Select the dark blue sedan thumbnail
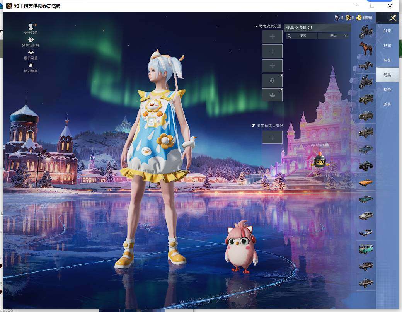Image resolution: width=402 pixels, height=312 pixels. (x=366, y=149)
